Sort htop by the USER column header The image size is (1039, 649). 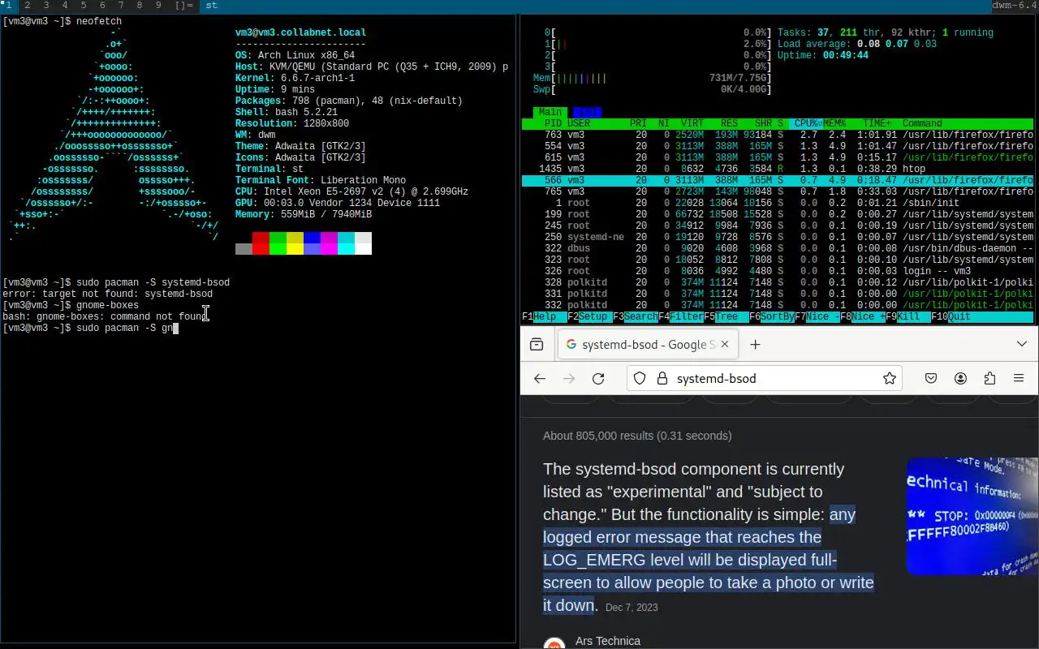click(579, 123)
